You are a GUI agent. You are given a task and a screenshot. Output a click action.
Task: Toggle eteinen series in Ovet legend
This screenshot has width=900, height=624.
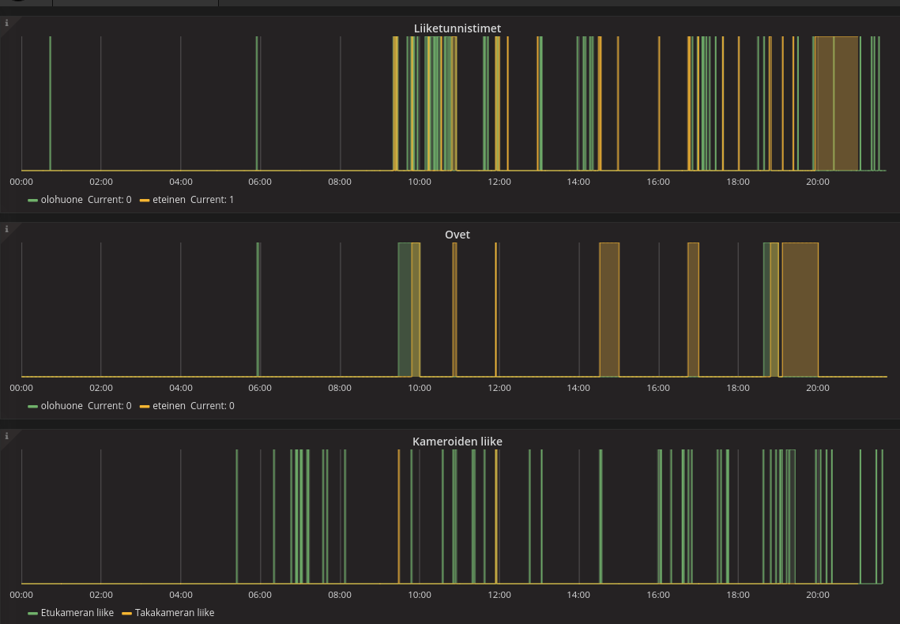168,406
